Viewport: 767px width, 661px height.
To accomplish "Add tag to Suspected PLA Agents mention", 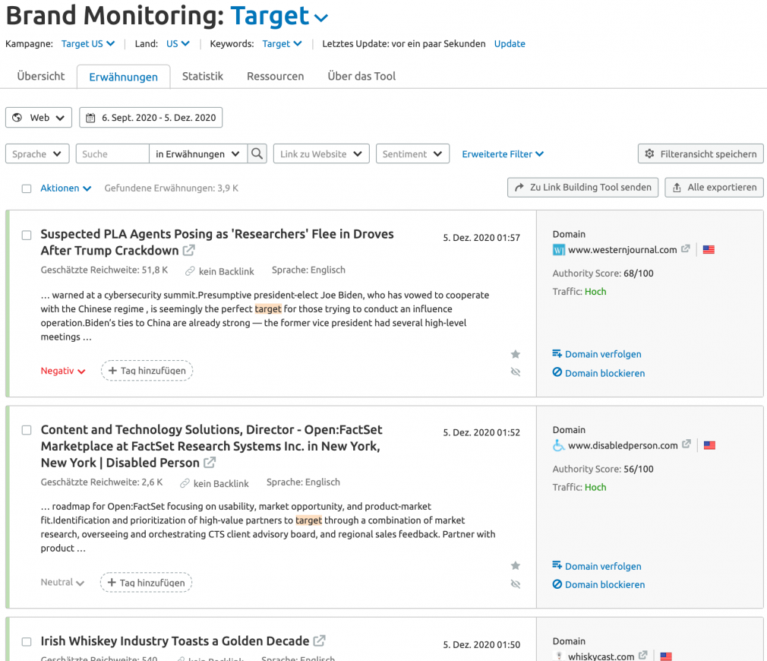I will tap(147, 370).
